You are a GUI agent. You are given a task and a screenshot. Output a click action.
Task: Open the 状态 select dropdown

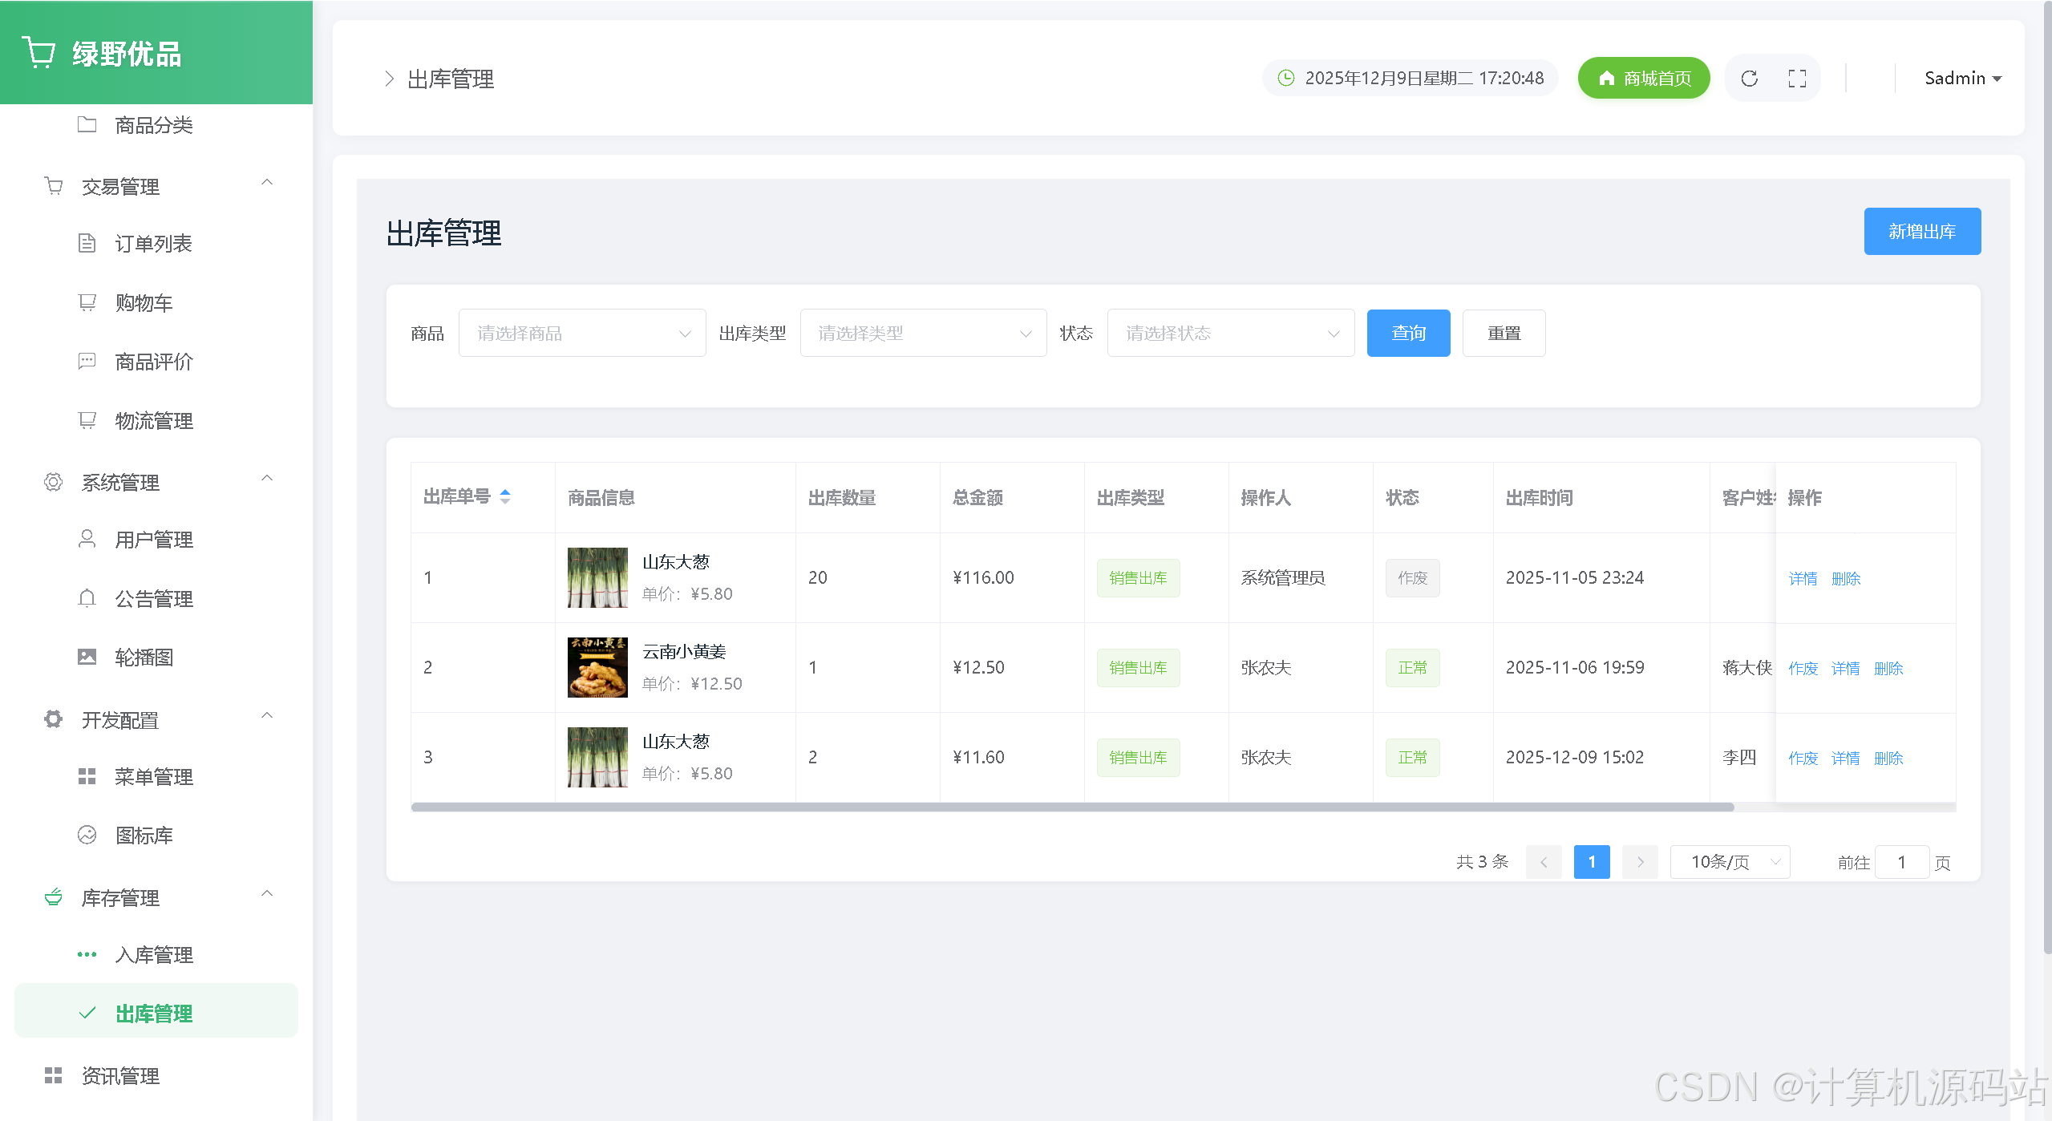(x=1230, y=333)
